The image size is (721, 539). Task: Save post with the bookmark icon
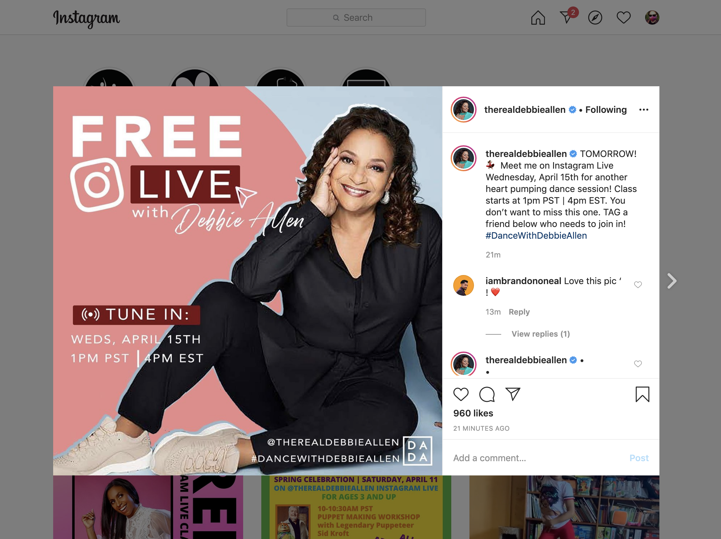tap(642, 394)
